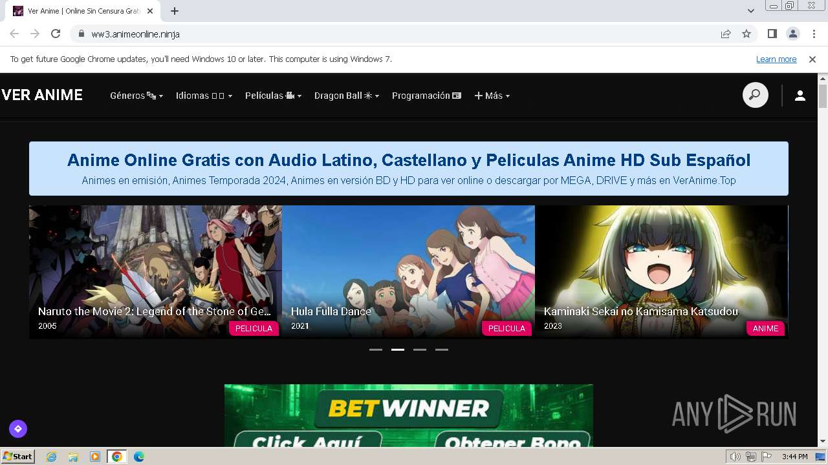Click the taskbar clock showing 3:44 PM
This screenshot has width=828, height=465.
tap(794, 457)
